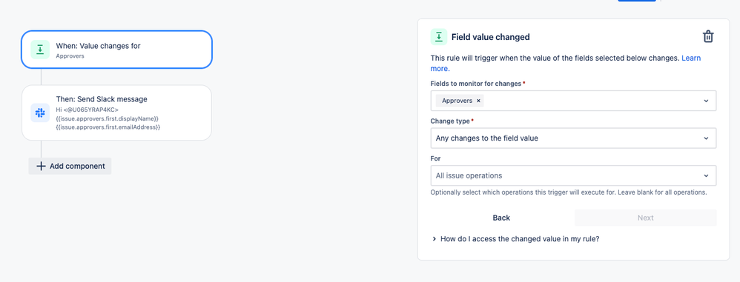Screen dimensions: 740x282
Task: Click the chevron of Fields to monitor dropdown
Action: point(706,101)
